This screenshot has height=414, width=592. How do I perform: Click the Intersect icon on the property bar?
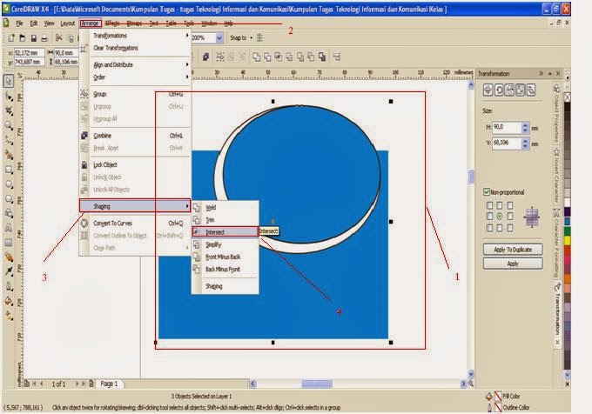coord(279,57)
